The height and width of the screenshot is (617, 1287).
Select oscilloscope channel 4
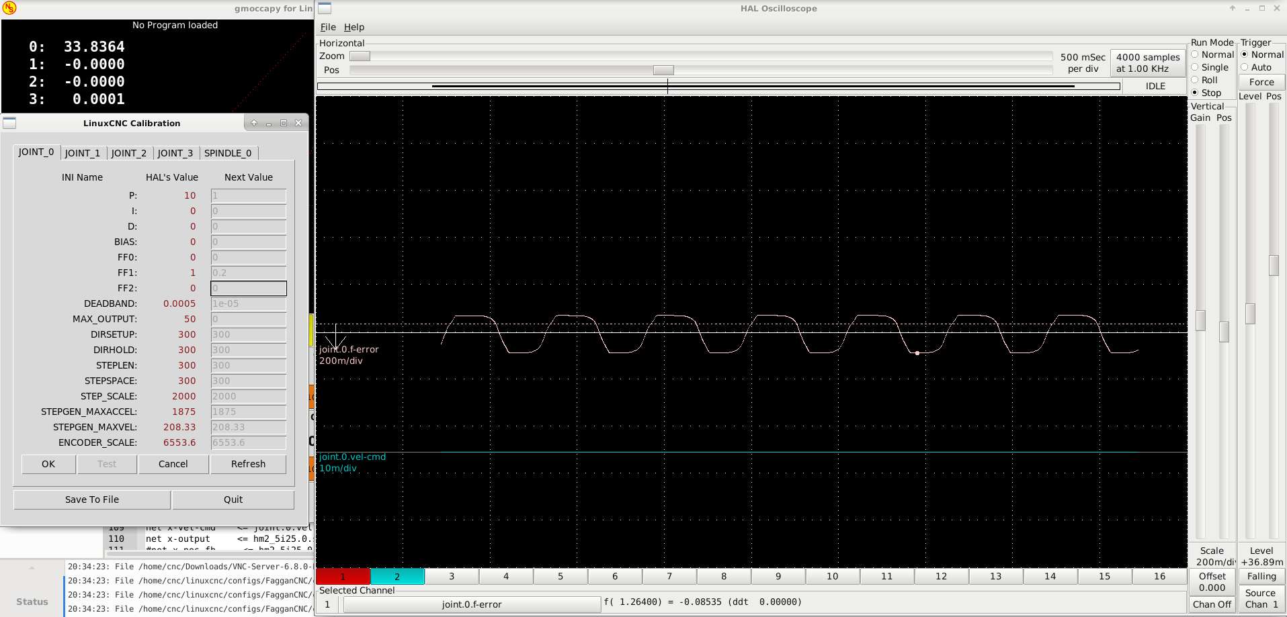point(506,576)
